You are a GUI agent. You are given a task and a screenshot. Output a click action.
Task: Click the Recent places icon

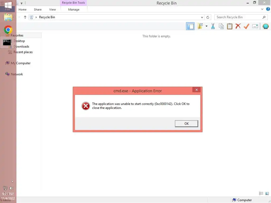pos(10,52)
